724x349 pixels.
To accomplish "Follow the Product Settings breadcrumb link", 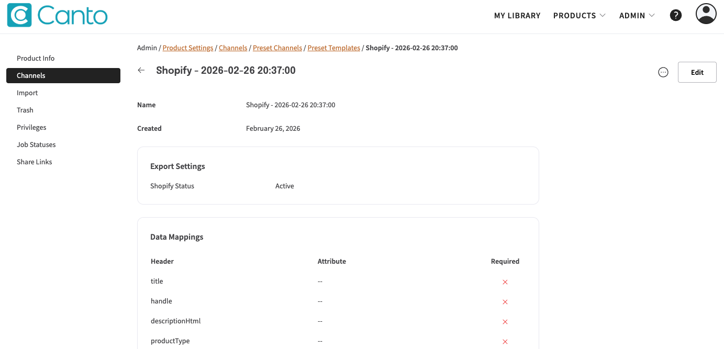I will 188,48.
